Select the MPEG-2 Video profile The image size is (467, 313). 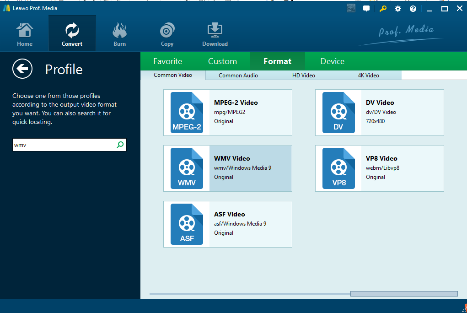228,112
